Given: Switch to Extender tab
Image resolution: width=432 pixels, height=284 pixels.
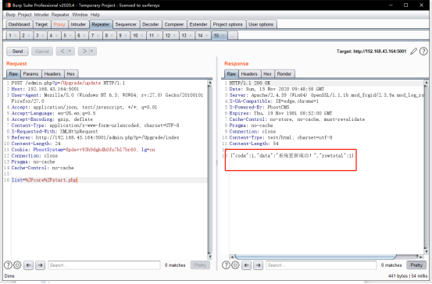Looking at the screenshot, I should (198, 24).
